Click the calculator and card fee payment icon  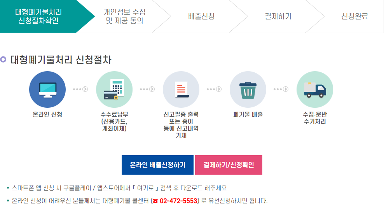coord(114,89)
